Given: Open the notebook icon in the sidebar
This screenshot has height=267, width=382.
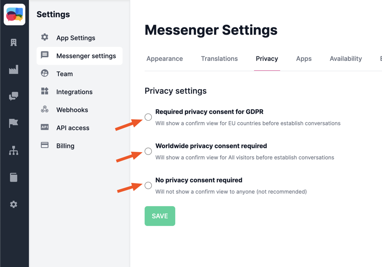Looking at the screenshot, I should click(14, 177).
